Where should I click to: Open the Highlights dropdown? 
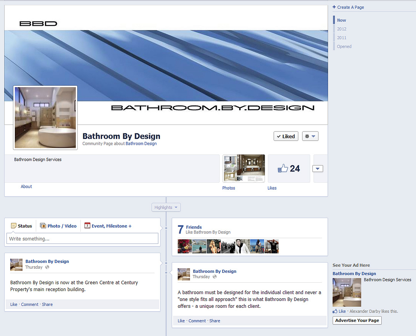166,207
